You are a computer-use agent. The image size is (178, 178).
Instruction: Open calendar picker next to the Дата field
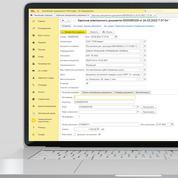click(116, 37)
